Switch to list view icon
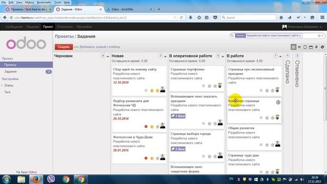This screenshot has height=184, width=327. tap(299, 47)
